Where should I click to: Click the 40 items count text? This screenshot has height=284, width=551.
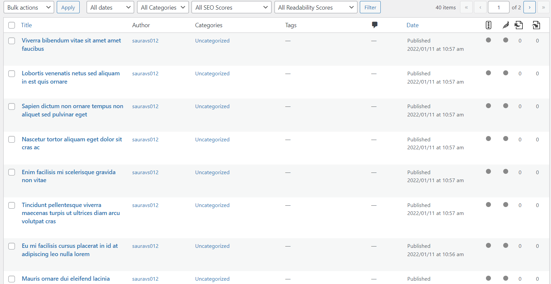(446, 7)
